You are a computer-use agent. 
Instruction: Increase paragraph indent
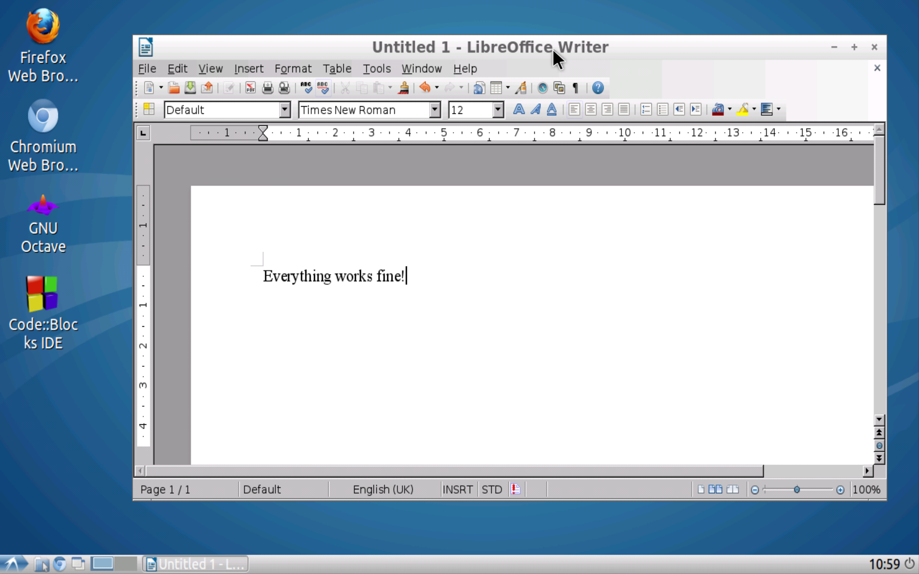click(x=696, y=110)
